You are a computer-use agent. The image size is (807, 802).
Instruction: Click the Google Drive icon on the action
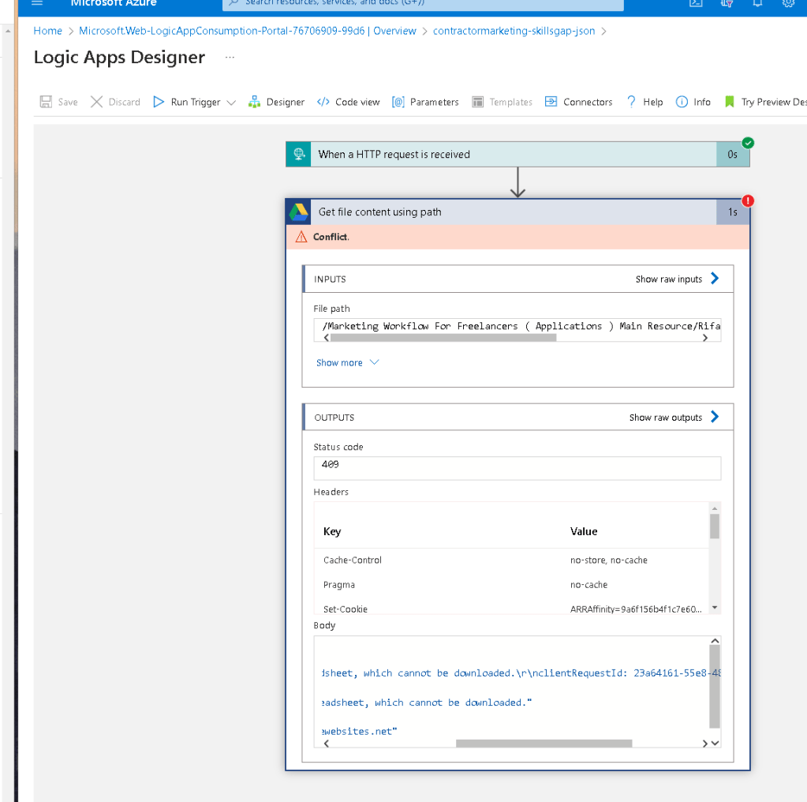(x=298, y=212)
